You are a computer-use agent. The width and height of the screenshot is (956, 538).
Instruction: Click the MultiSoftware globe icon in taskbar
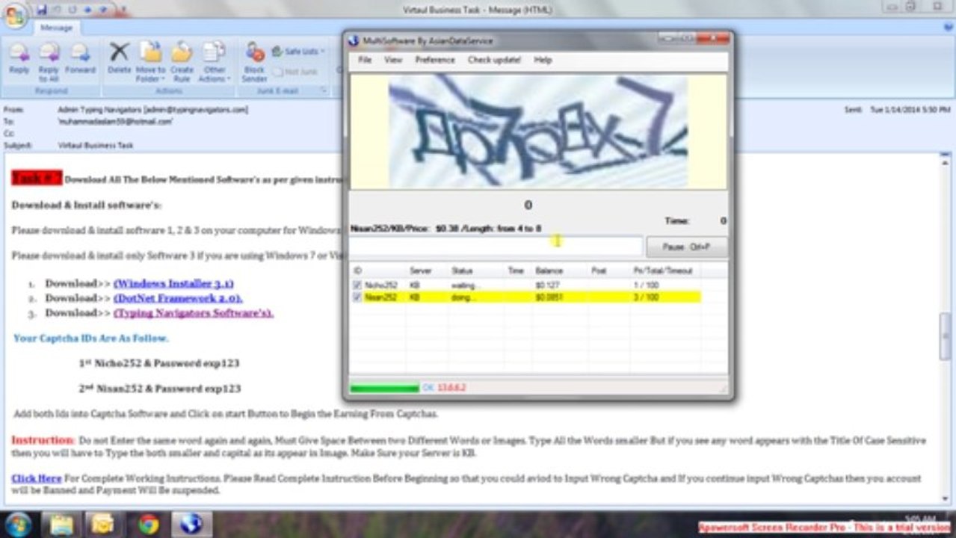point(191,524)
